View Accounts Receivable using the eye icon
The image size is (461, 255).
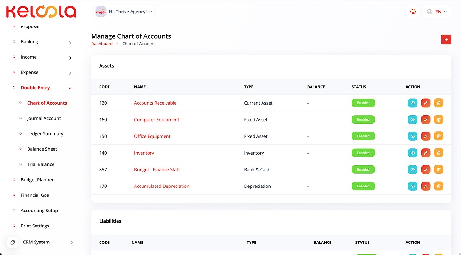tap(413, 103)
